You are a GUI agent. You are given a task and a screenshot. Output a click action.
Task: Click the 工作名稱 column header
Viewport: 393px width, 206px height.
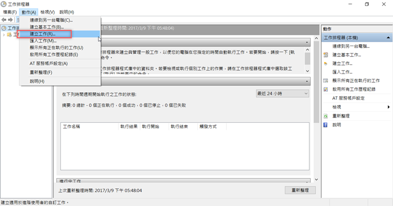point(89,127)
